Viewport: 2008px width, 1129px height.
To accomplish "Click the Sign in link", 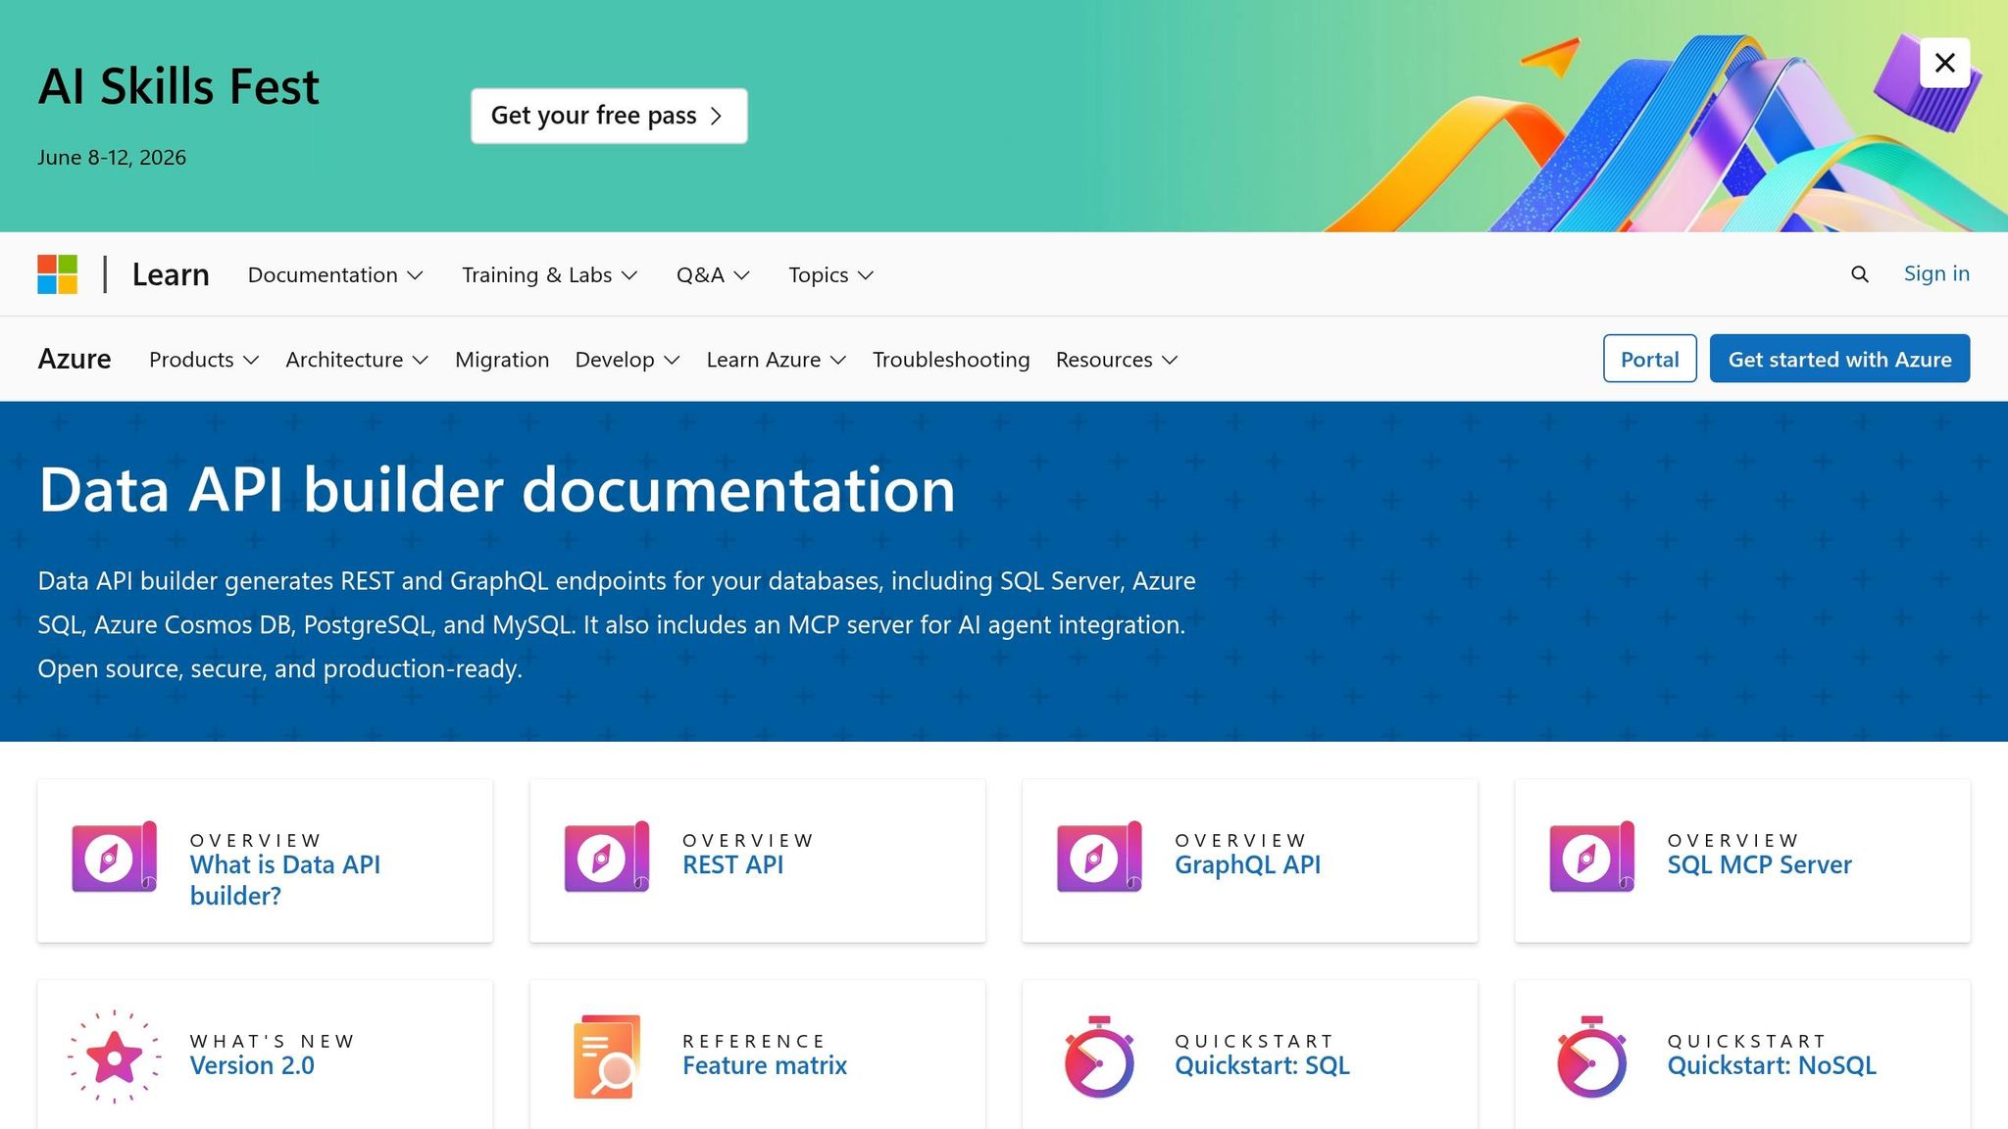I will tap(1936, 273).
